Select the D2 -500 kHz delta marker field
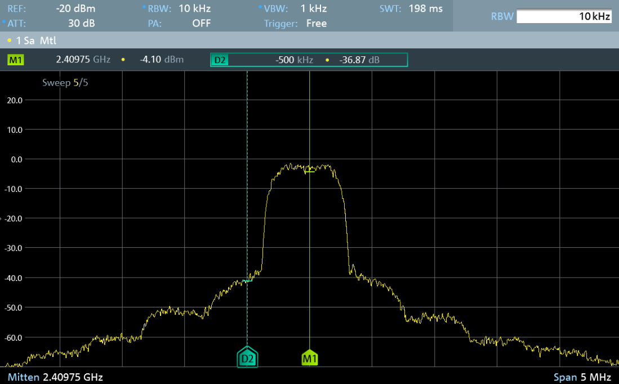The width and height of the screenshot is (619, 384). click(293, 60)
